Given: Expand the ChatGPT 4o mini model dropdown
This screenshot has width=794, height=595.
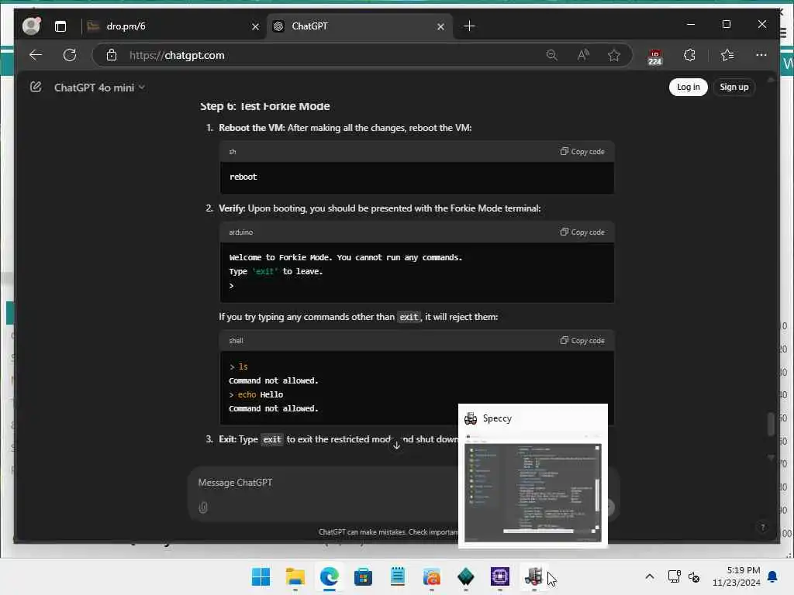Looking at the screenshot, I should point(100,88).
